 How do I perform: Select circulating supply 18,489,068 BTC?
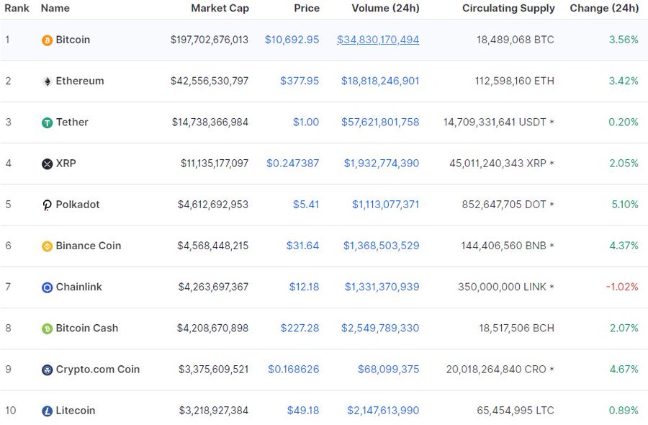pos(516,40)
